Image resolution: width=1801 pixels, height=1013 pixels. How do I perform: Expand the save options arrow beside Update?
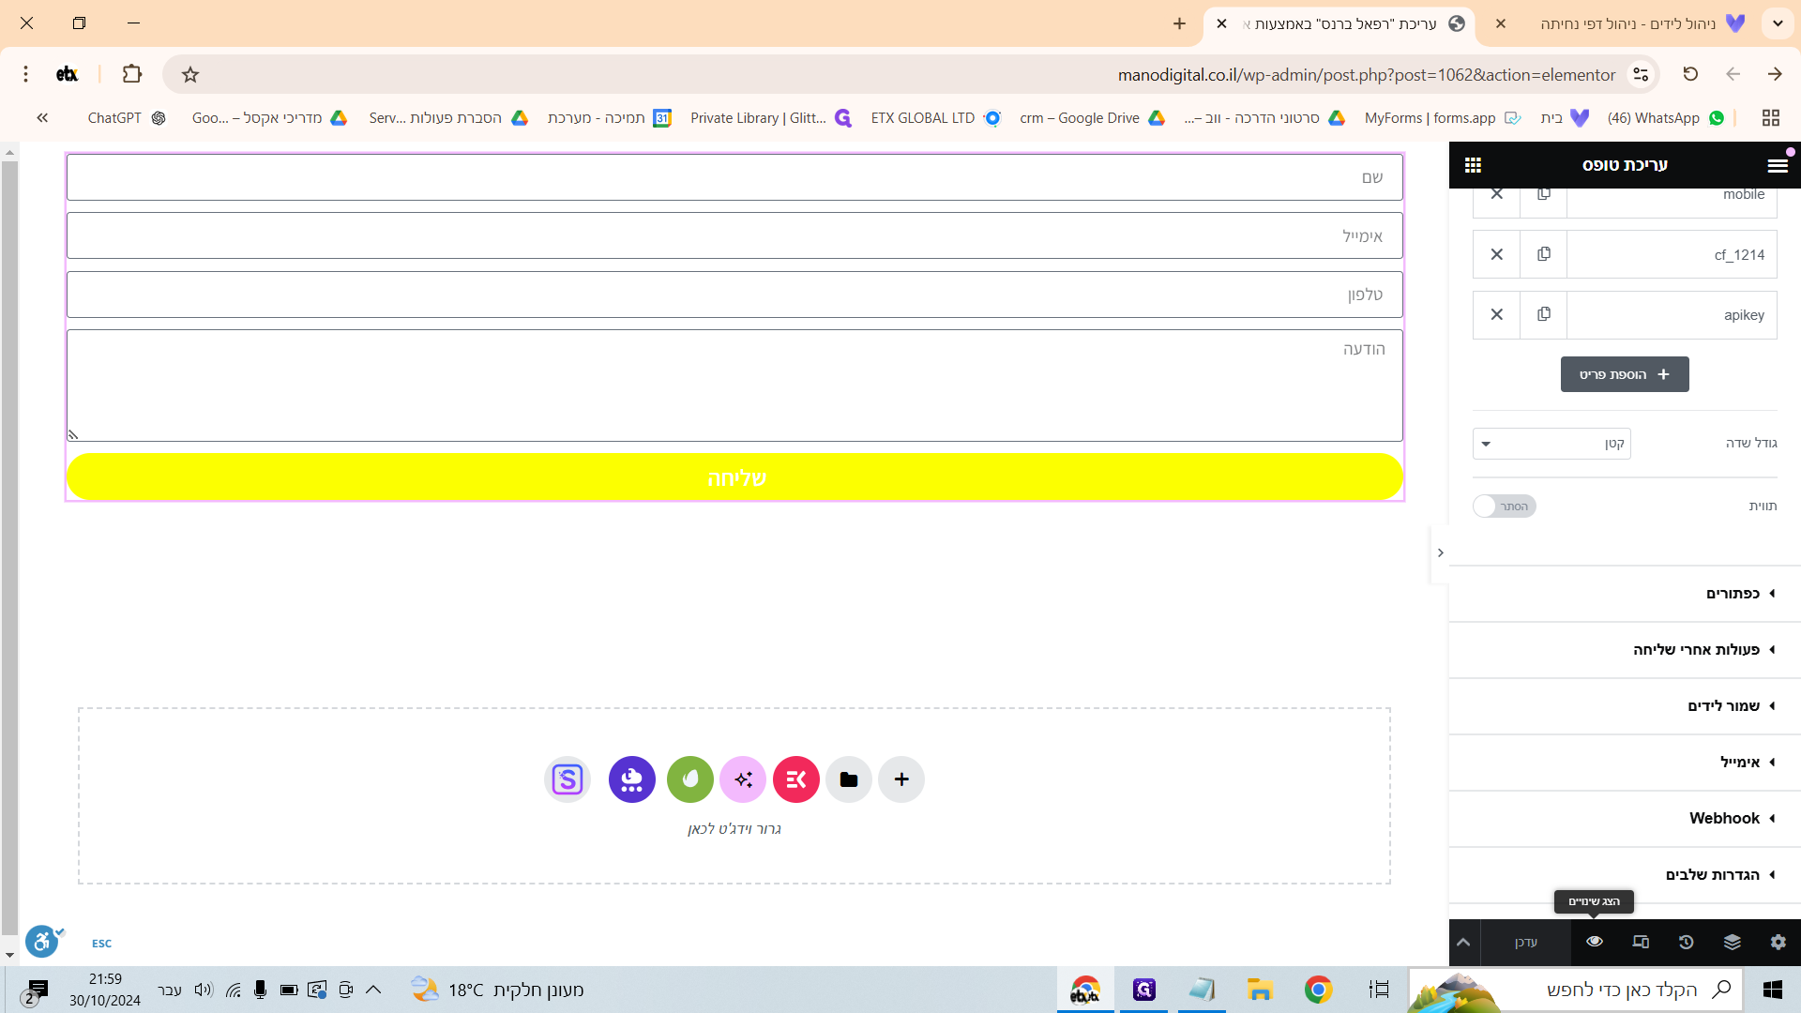(1463, 942)
